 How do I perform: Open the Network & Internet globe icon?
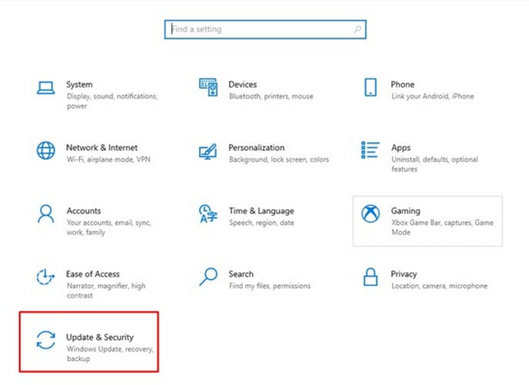(x=46, y=150)
